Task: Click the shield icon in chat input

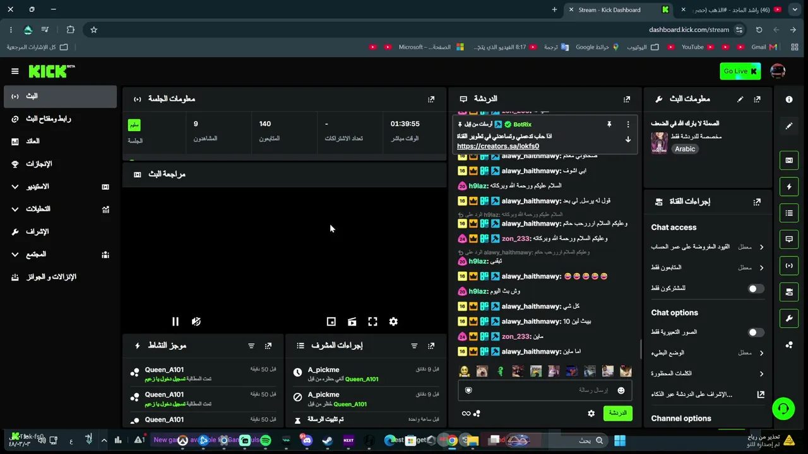Action: (x=468, y=390)
